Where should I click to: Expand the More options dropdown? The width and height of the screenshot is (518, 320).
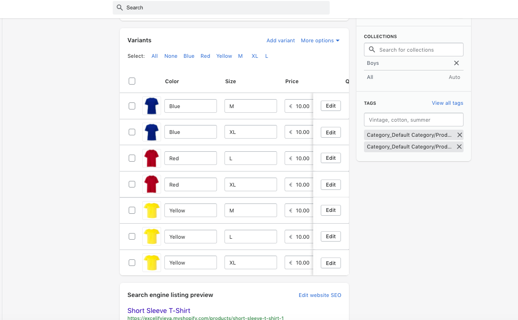[320, 40]
